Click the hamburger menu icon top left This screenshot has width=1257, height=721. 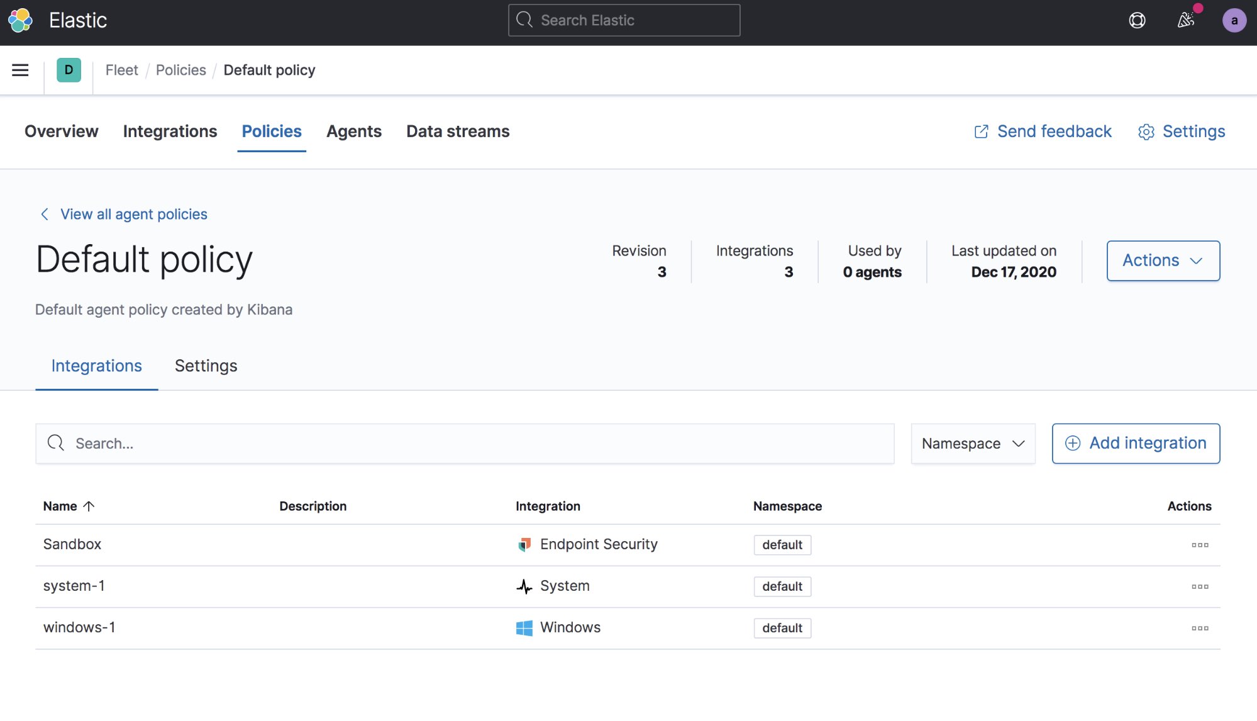click(20, 69)
